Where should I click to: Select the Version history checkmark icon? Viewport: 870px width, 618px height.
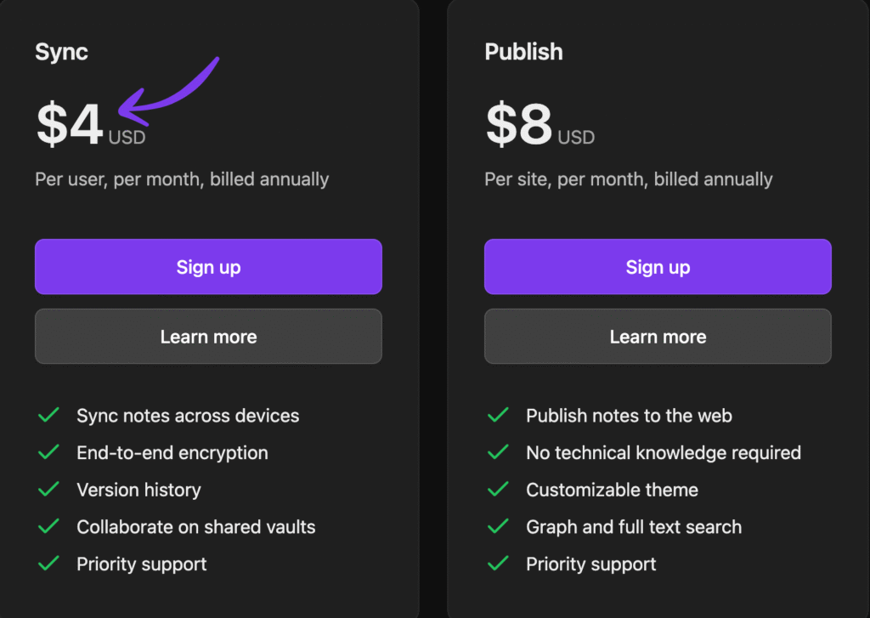coord(48,490)
